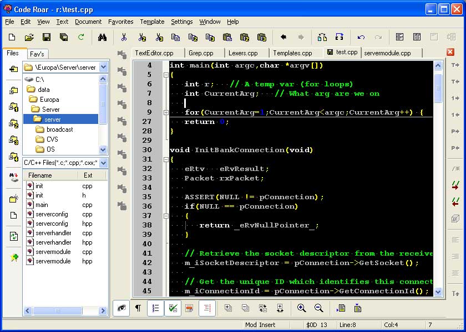Close the document with the red X button
The height and width of the screenshot is (332, 466).
click(x=450, y=52)
